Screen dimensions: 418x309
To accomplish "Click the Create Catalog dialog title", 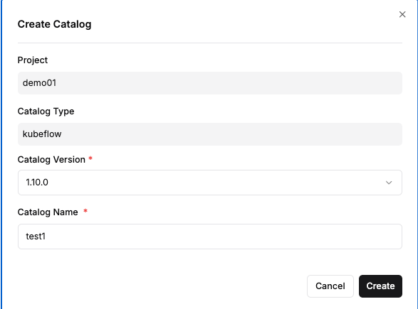I will tap(54, 24).
